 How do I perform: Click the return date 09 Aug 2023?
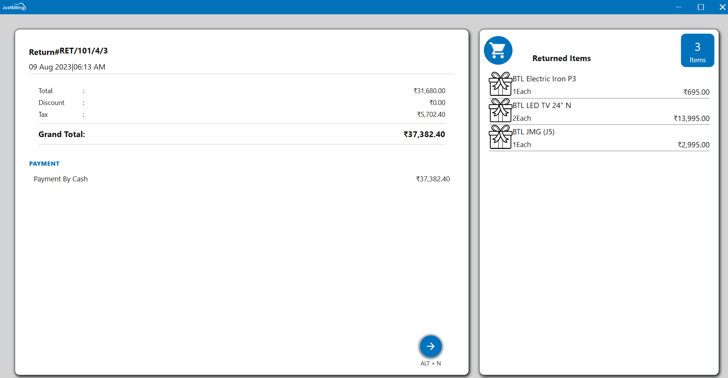[50, 67]
